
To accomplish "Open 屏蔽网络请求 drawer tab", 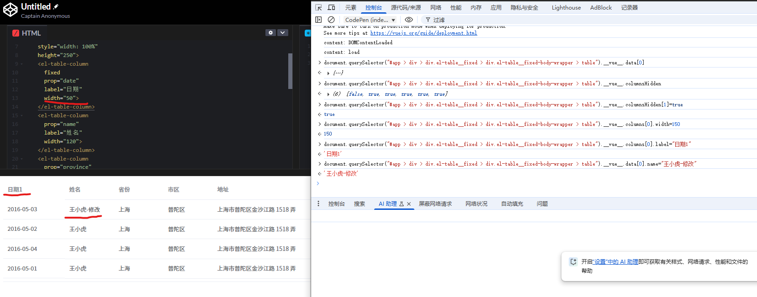I will 435,203.
